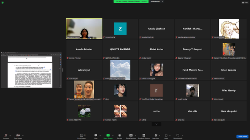250x140 pixels.
Task: Expand chat options arrow
Action: [100, 135]
